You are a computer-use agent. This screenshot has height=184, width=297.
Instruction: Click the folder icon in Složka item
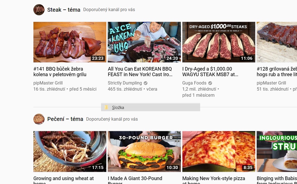click(x=106, y=107)
